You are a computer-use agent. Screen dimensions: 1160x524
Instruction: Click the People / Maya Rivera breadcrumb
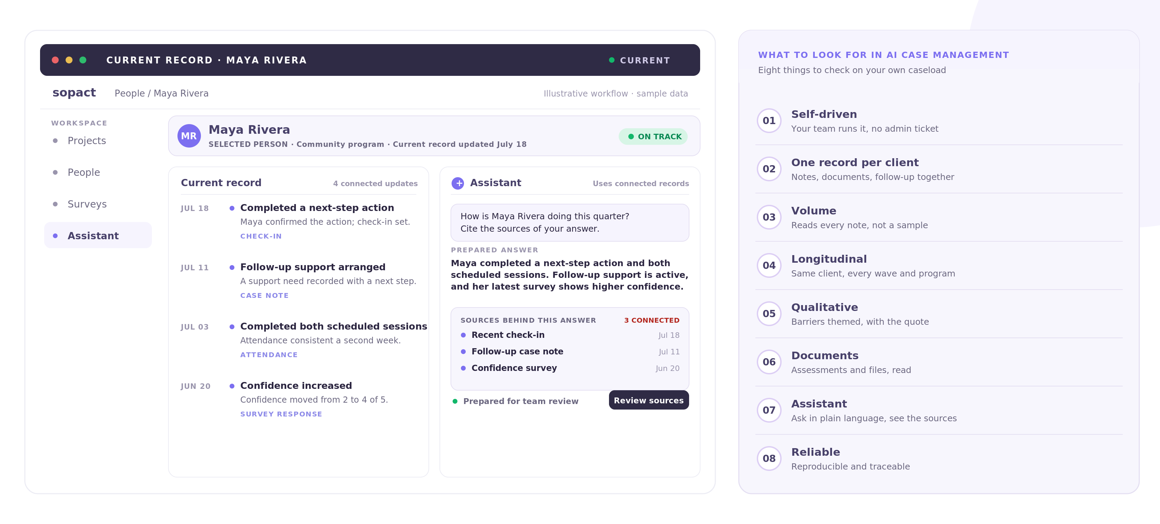pos(161,93)
